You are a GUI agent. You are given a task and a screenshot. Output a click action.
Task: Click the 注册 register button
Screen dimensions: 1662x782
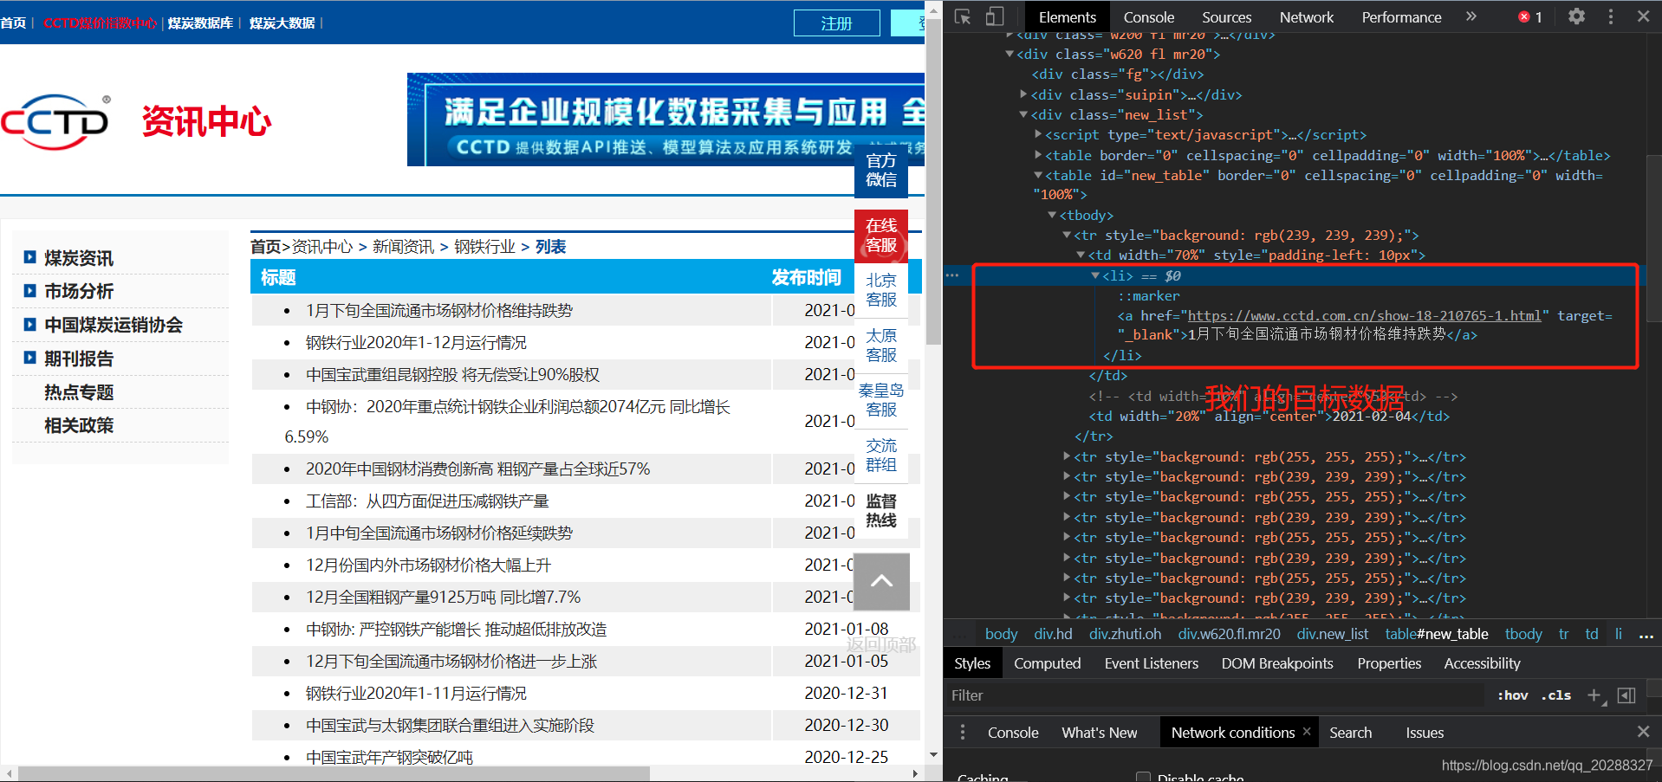pos(836,23)
